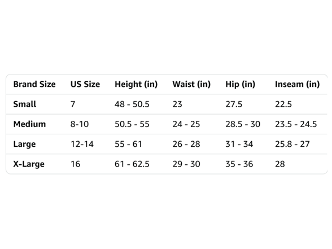332x249 pixels.
Task: Click the X-Large brand size row label
Action: (29, 164)
